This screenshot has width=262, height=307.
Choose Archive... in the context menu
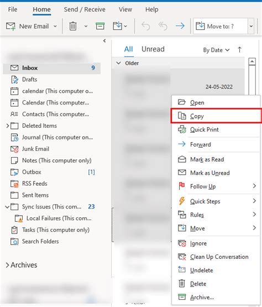(216, 297)
